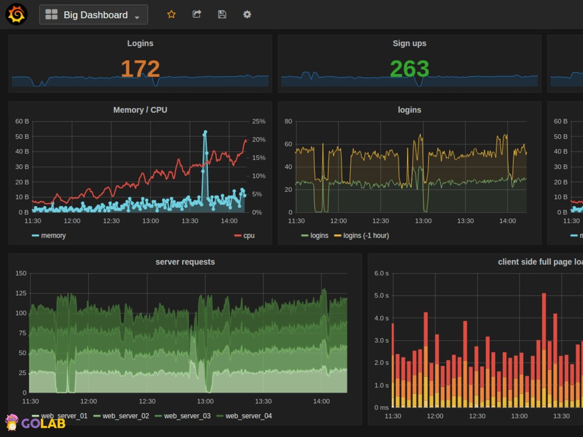
Task: Open the Memory / CPU panel title menu
Action: 140,110
